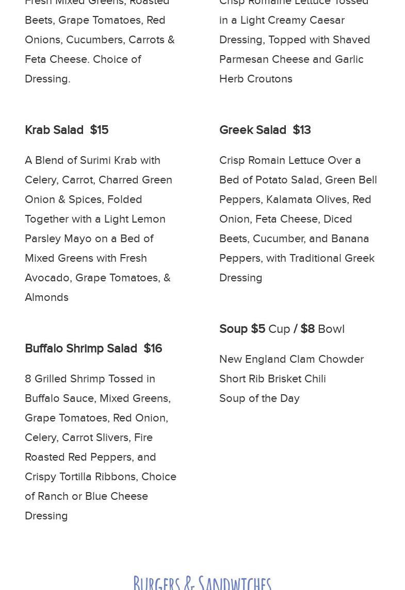Click the Greek Salad heading
Viewport: 405px width, 590px height.
pyautogui.click(x=253, y=130)
